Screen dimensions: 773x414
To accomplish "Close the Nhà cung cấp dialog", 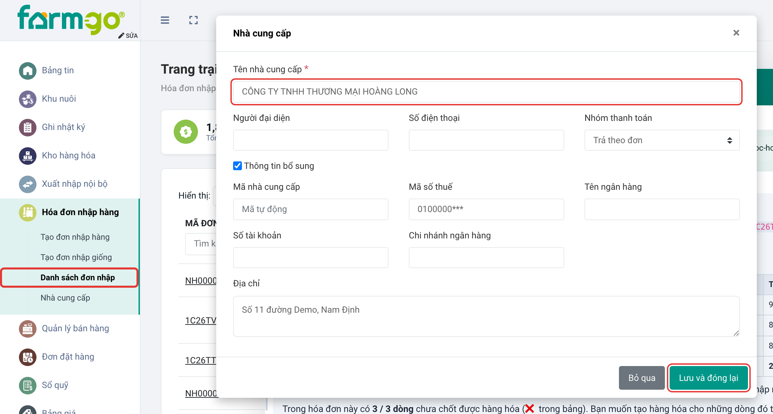I will [737, 33].
